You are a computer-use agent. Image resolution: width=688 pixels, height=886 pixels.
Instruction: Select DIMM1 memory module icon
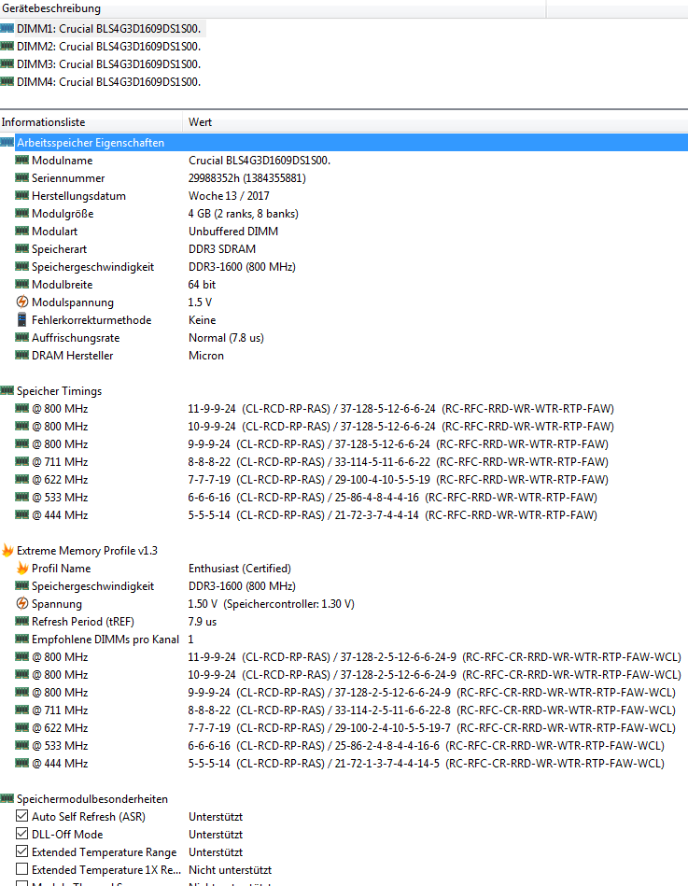point(7,28)
